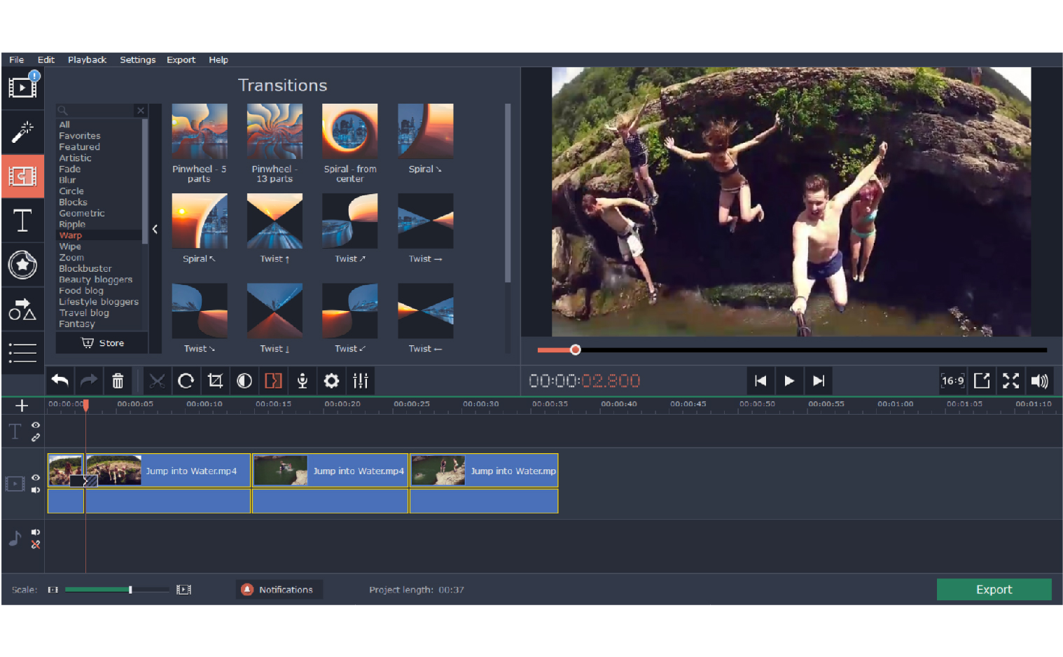Select the Blockbuster category

85,268
